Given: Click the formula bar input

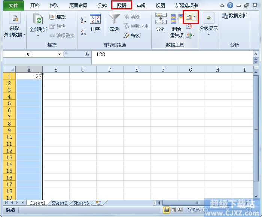Looking at the screenshot, I should pyautogui.click(x=172, y=57).
